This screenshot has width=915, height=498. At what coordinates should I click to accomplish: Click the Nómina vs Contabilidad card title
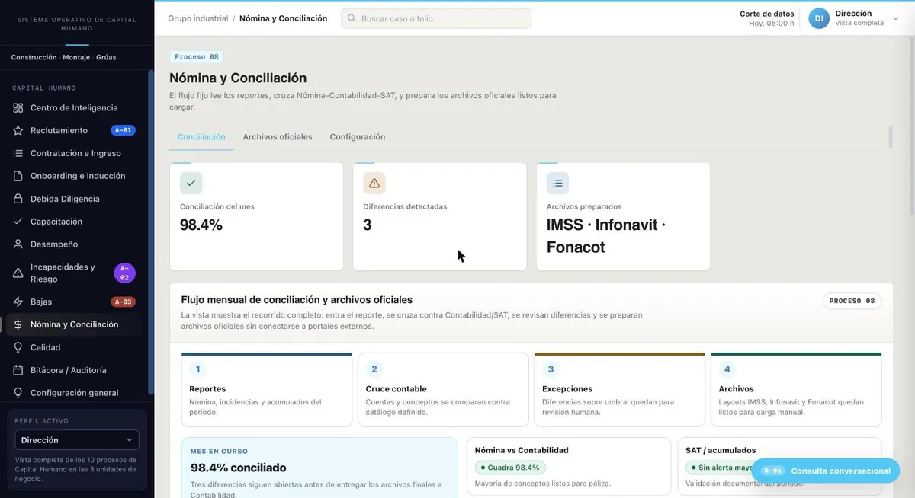point(522,450)
